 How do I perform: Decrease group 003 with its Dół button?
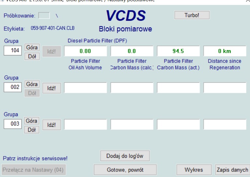pos(32,130)
